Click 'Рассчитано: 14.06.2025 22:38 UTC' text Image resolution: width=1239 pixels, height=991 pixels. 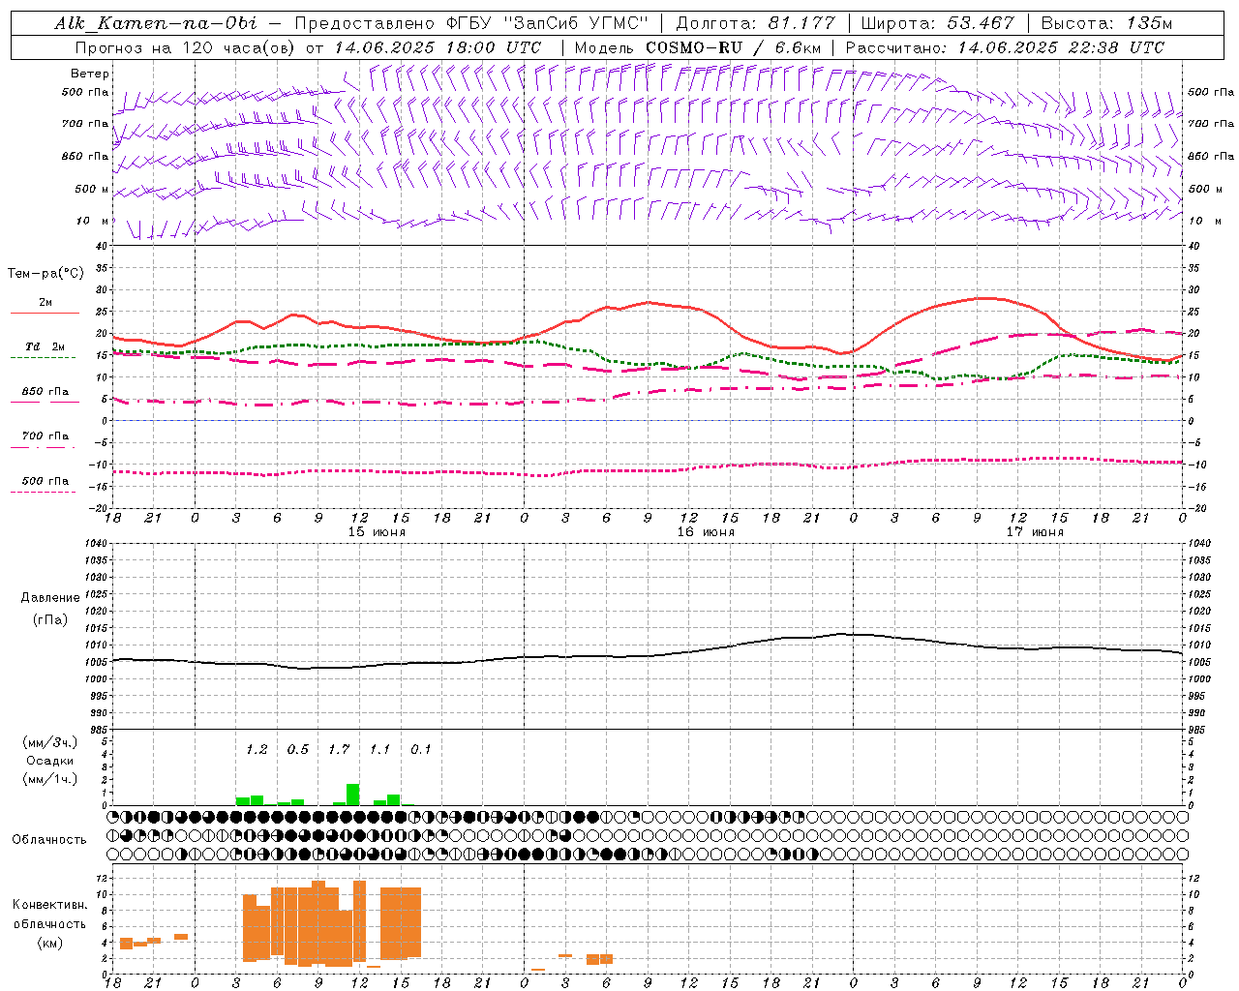tap(1005, 47)
